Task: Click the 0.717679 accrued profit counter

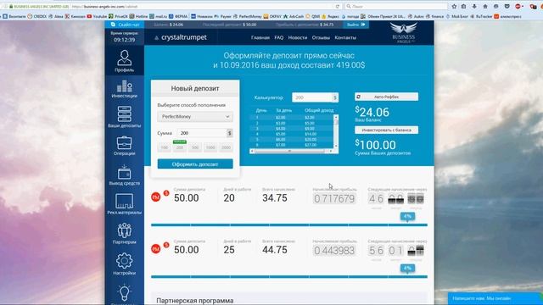Action: click(334, 199)
